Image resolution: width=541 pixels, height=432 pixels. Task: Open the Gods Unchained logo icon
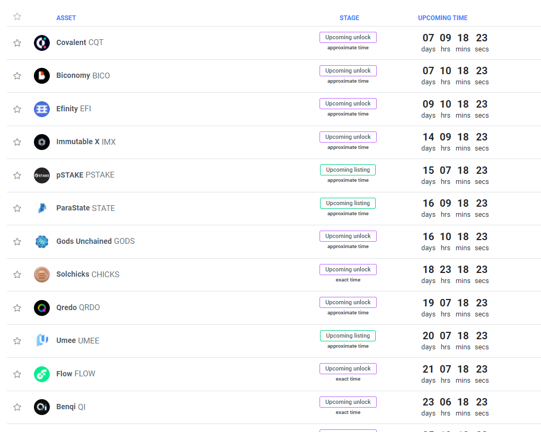(x=42, y=242)
